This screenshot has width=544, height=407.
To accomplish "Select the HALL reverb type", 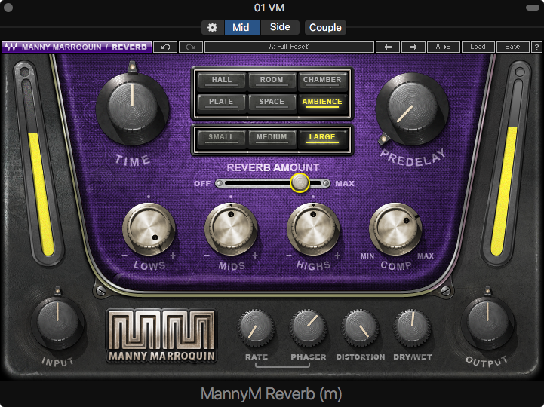I will point(222,80).
